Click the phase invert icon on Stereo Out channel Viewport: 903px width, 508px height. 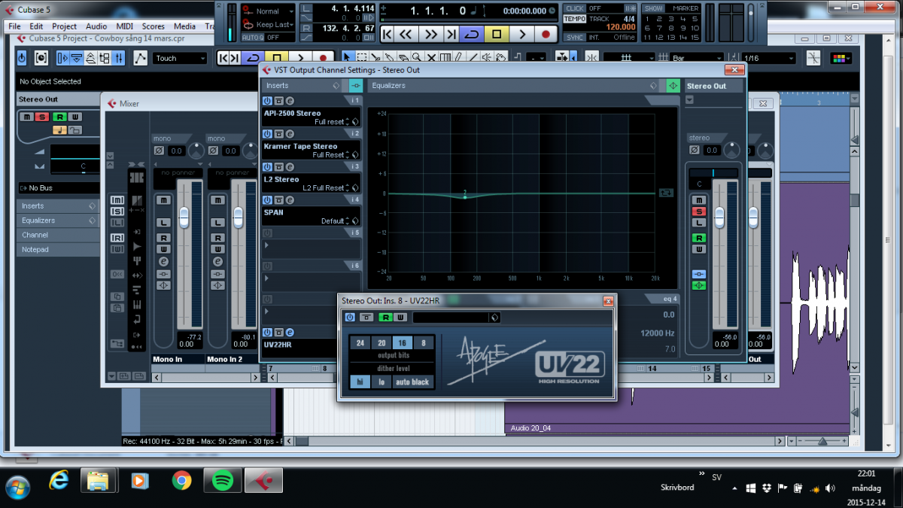click(x=695, y=151)
